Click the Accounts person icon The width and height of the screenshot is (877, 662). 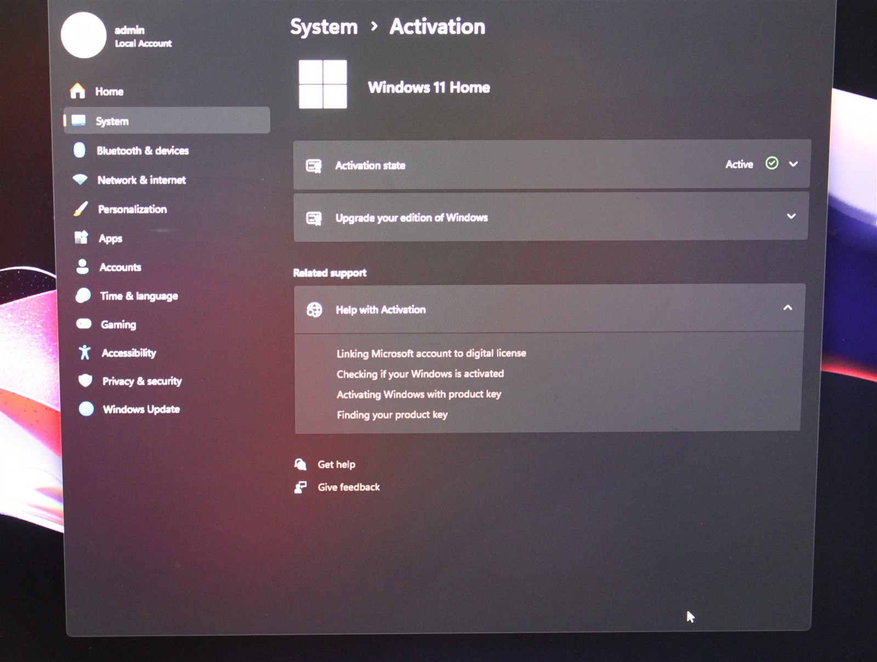pyautogui.click(x=82, y=266)
